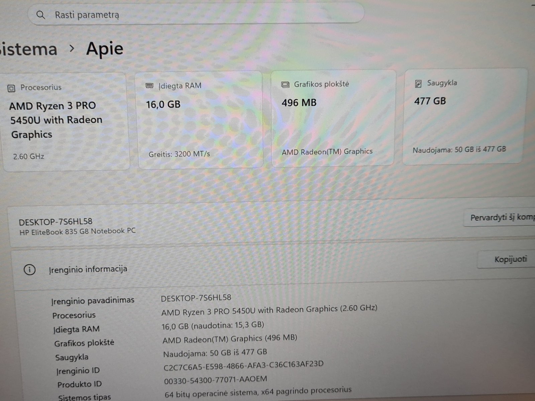Select the DESKTOP-7S6HL58 device name header
Screen dimensions: 535x401
pyautogui.click(x=56, y=222)
